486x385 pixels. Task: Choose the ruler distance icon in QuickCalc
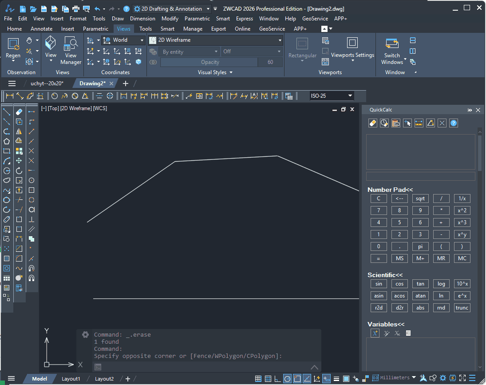point(419,123)
